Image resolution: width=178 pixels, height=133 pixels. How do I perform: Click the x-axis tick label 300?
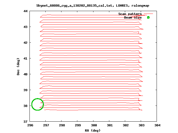point(94,125)
